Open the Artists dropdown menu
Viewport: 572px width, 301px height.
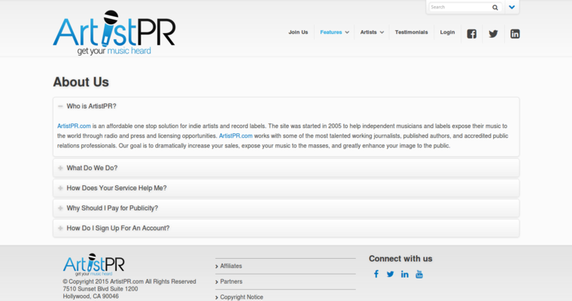[x=372, y=32]
